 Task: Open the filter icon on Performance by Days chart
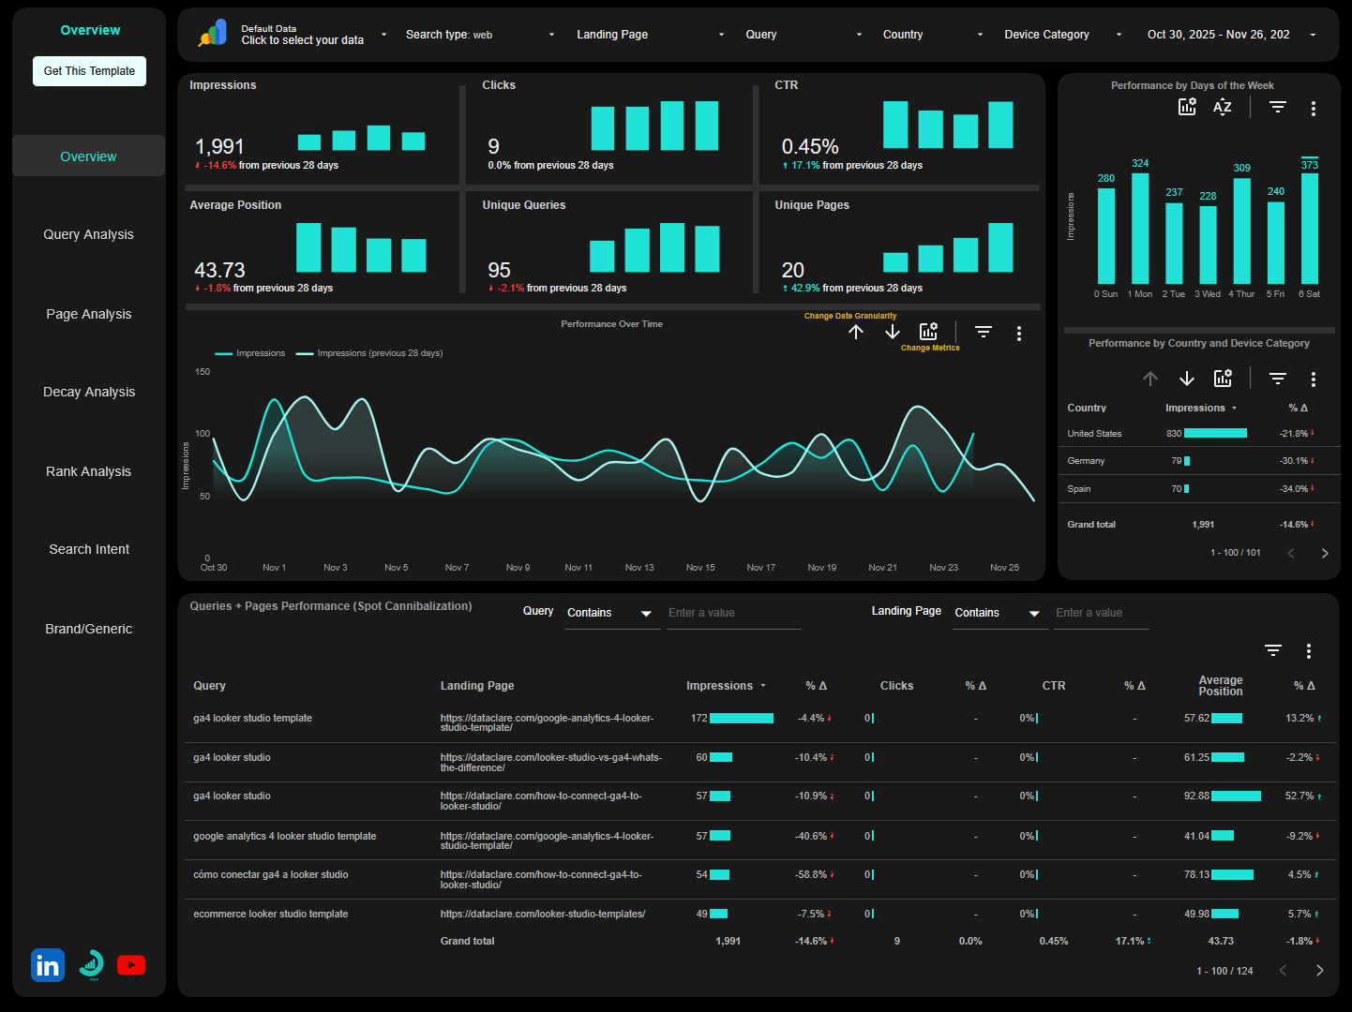coord(1277,107)
